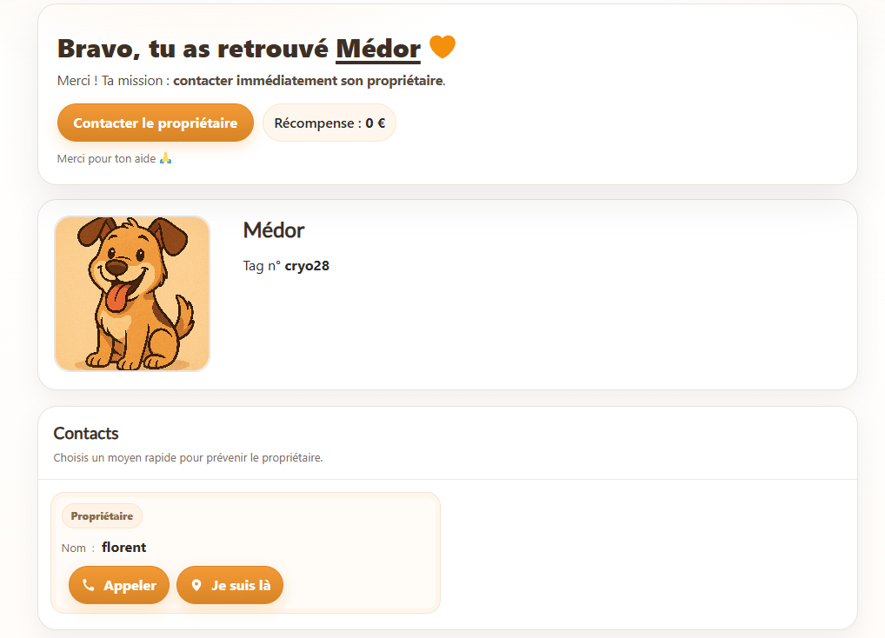Click the owner name florent

tap(123, 548)
